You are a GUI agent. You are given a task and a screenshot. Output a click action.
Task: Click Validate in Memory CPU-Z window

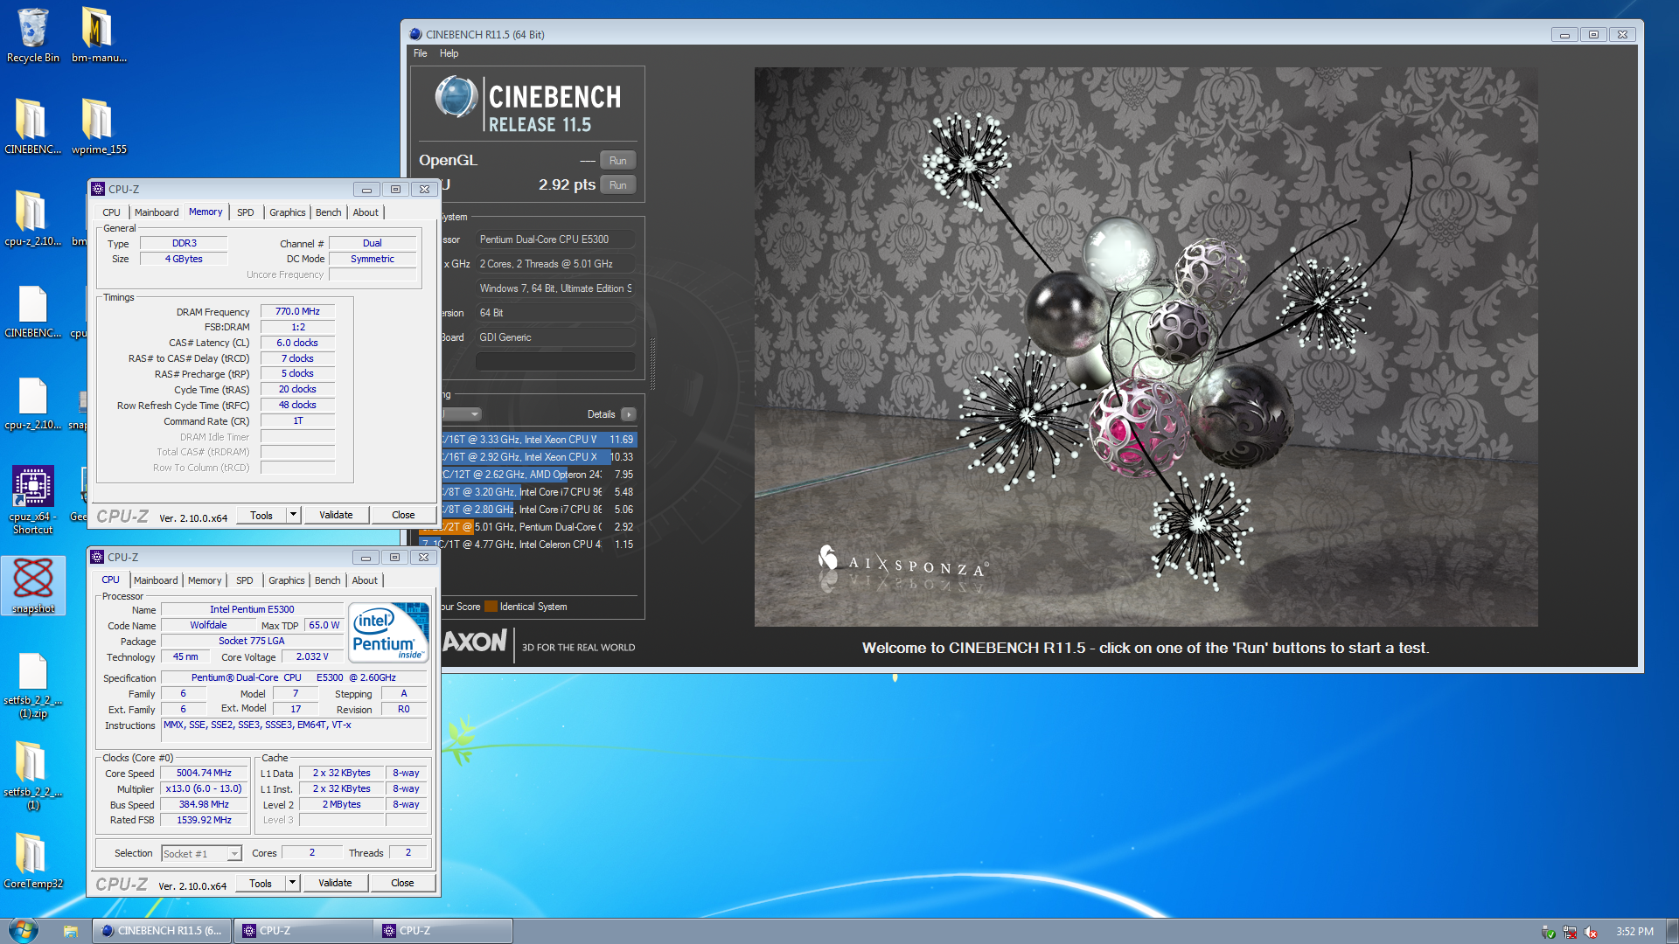click(x=336, y=515)
